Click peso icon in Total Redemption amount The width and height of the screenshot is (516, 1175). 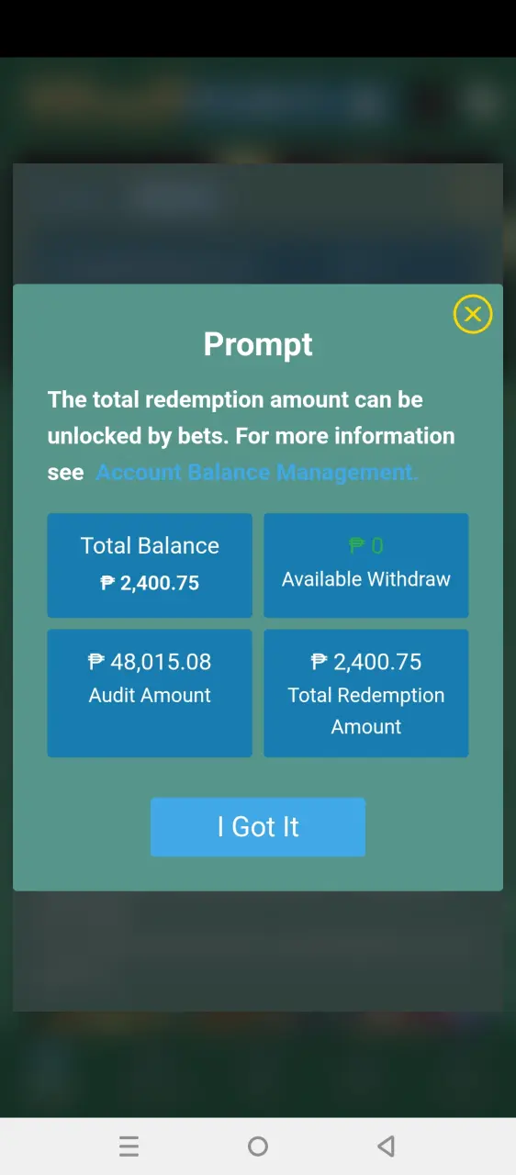[x=320, y=662]
